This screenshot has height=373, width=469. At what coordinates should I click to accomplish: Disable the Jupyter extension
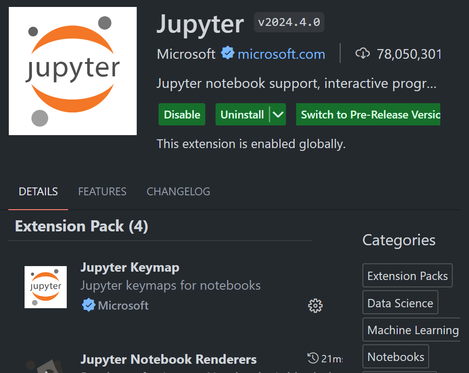pos(182,114)
